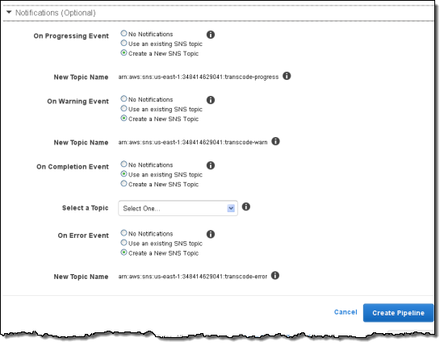Screen dimensions: 444x346
Task: Click info icon beside On Error Event options
Action: [x=211, y=234]
